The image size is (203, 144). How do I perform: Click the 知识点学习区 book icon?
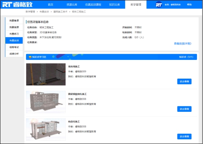[x=30, y=57]
